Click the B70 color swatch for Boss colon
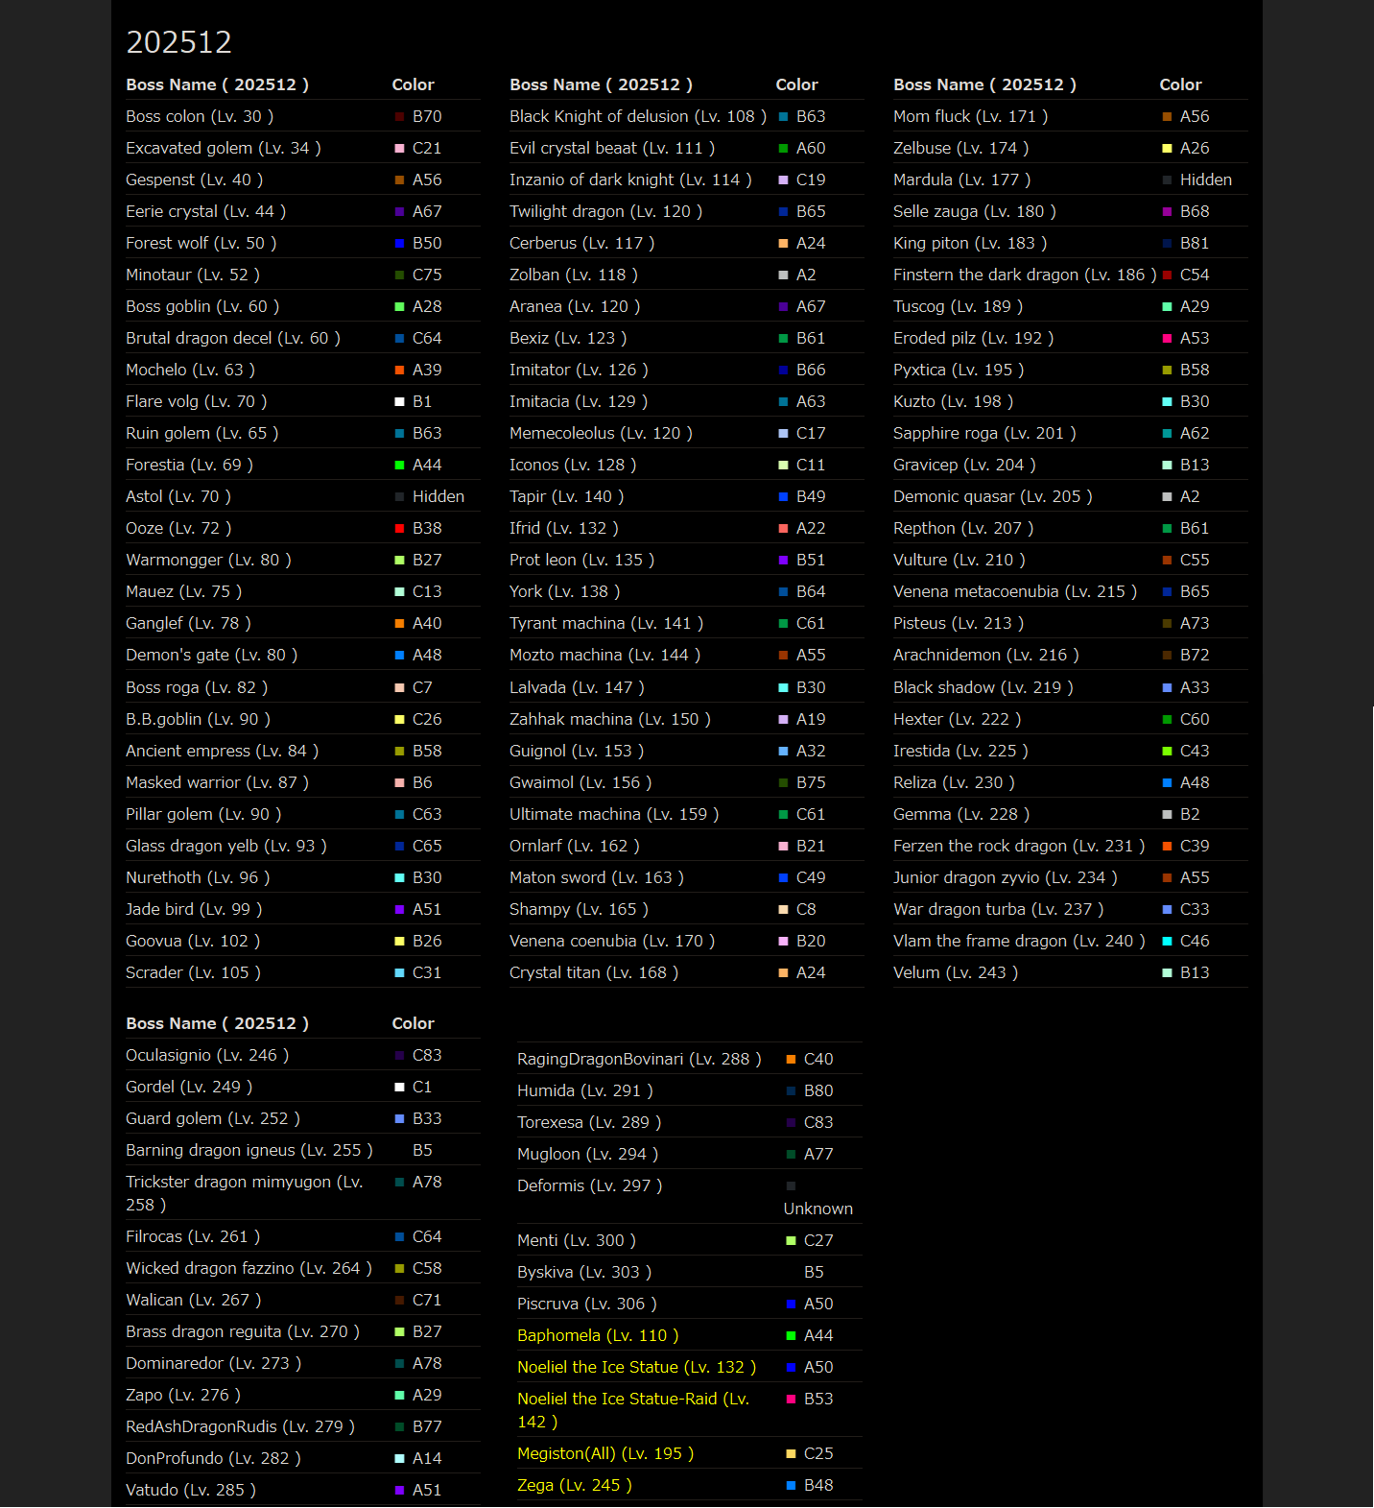Image resolution: width=1374 pixels, height=1508 pixels. [x=399, y=117]
